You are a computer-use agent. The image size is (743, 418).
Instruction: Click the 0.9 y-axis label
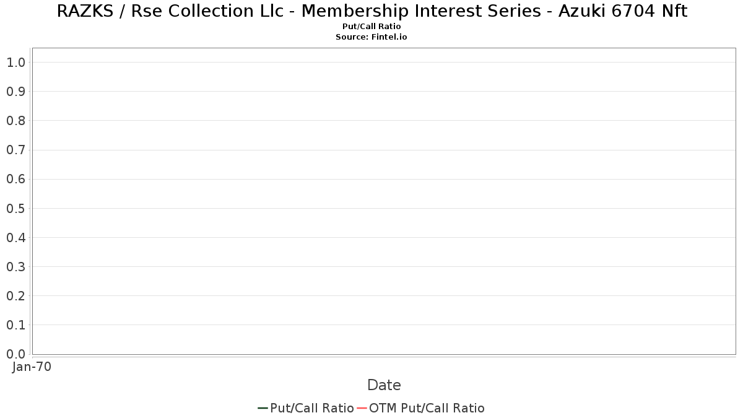coord(15,92)
